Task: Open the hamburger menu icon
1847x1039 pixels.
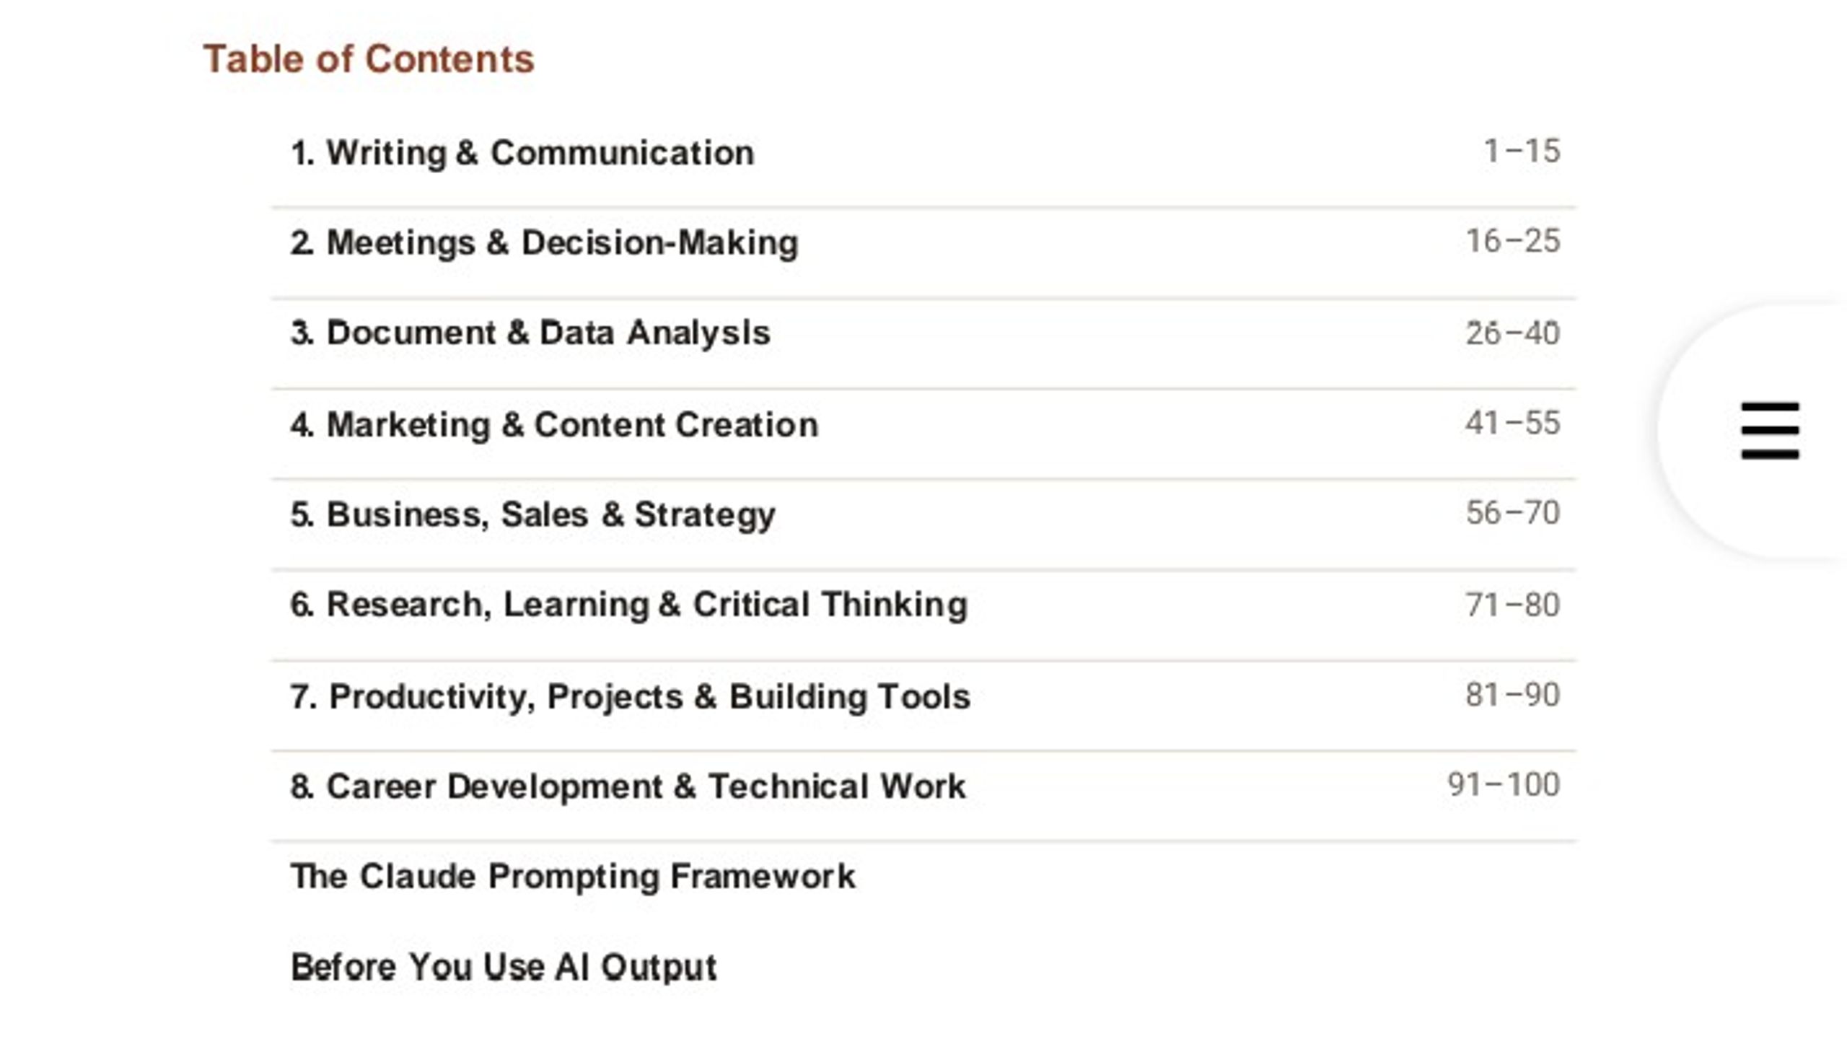Action: [x=1770, y=431]
